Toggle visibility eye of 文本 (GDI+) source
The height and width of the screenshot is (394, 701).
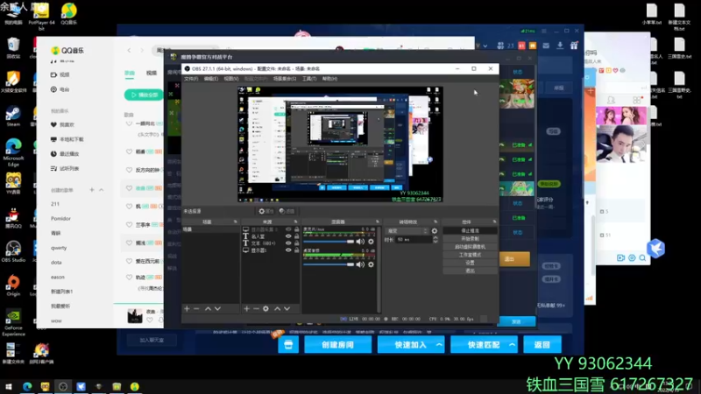288,243
